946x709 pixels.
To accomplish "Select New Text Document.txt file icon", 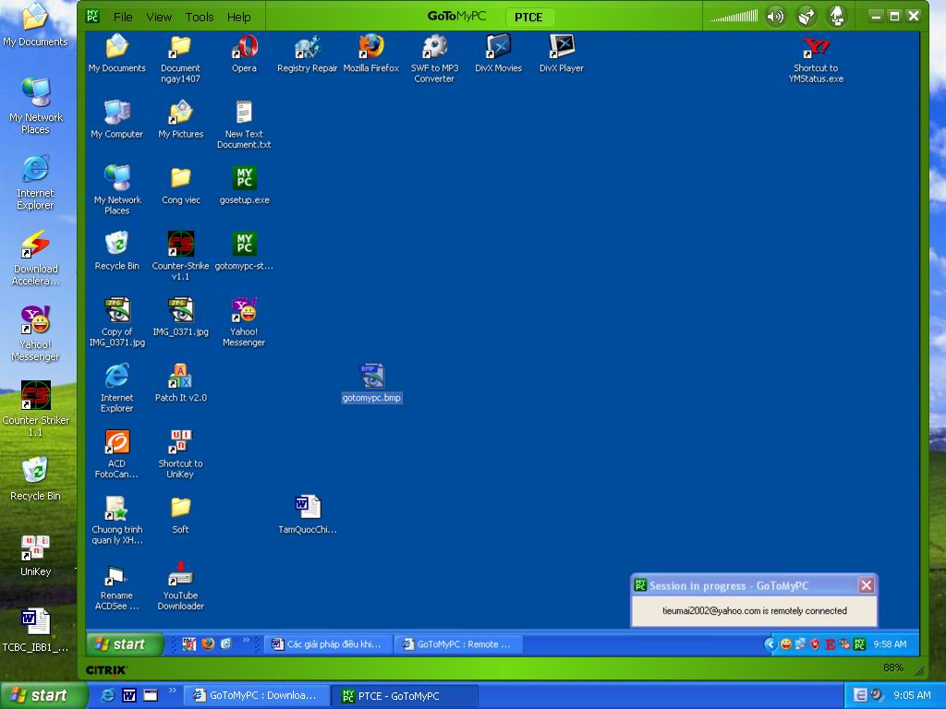I will [x=244, y=125].
